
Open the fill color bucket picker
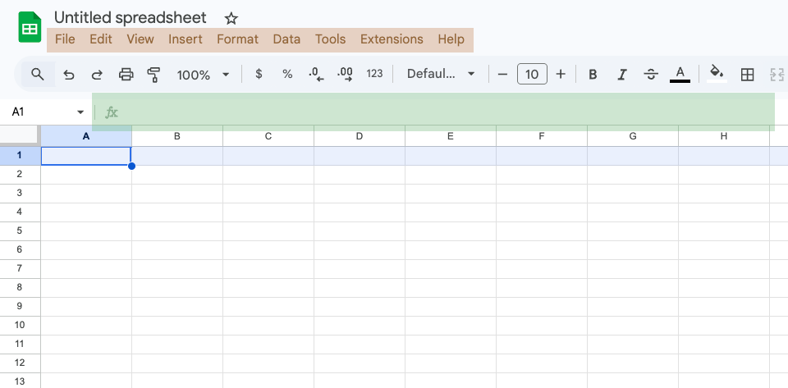click(x=717, y=75)
